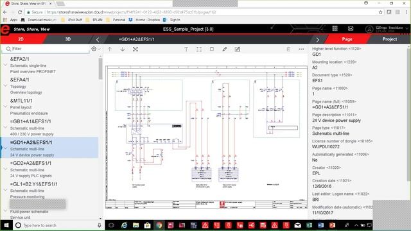This screenshot has height=231, width=411.
Task: Open the more options ellipsis menu
Action: (301, 49)
